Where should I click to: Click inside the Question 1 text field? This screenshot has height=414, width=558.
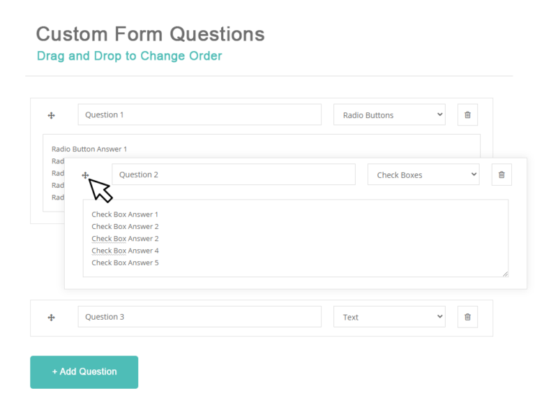pos(199,114)
